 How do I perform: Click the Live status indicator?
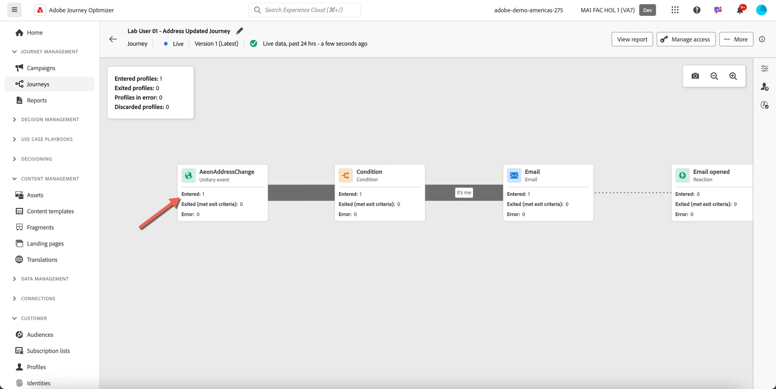174,44
